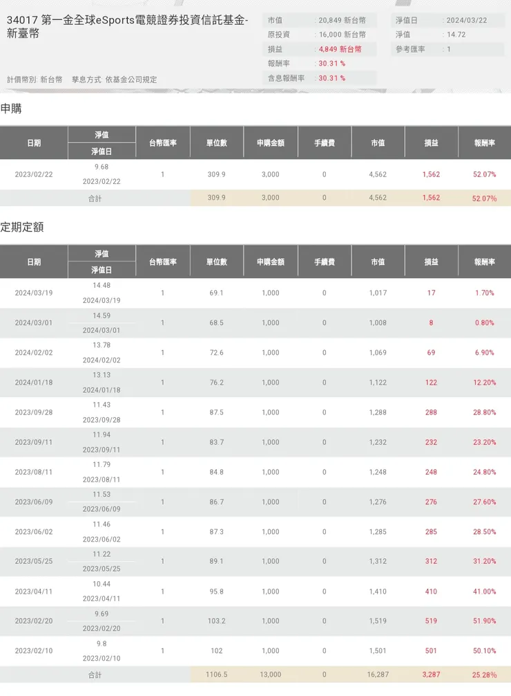Click 手續費 header in 定期定額 table
The image size is (511, 696).
click(x=325, y=262)
